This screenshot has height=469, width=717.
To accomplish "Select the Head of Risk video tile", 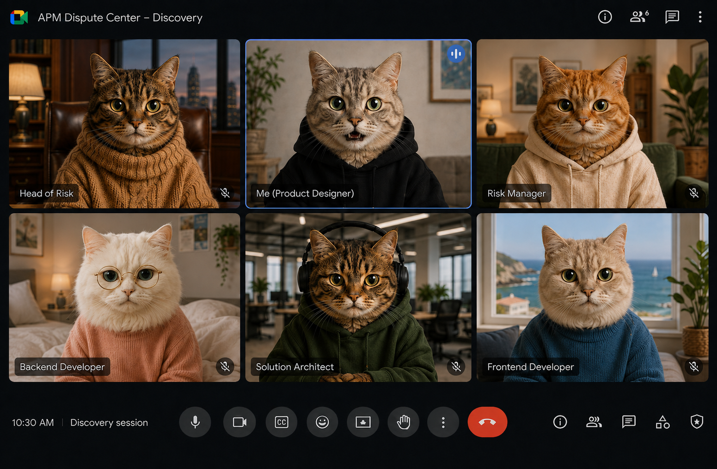I will 124,123.
